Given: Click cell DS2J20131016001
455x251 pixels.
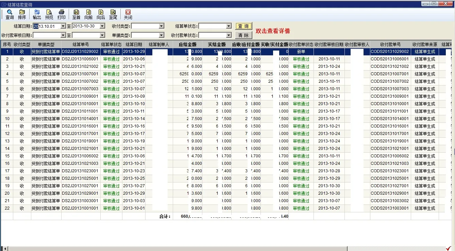Looking at the screenshot, I should (80, 126).
